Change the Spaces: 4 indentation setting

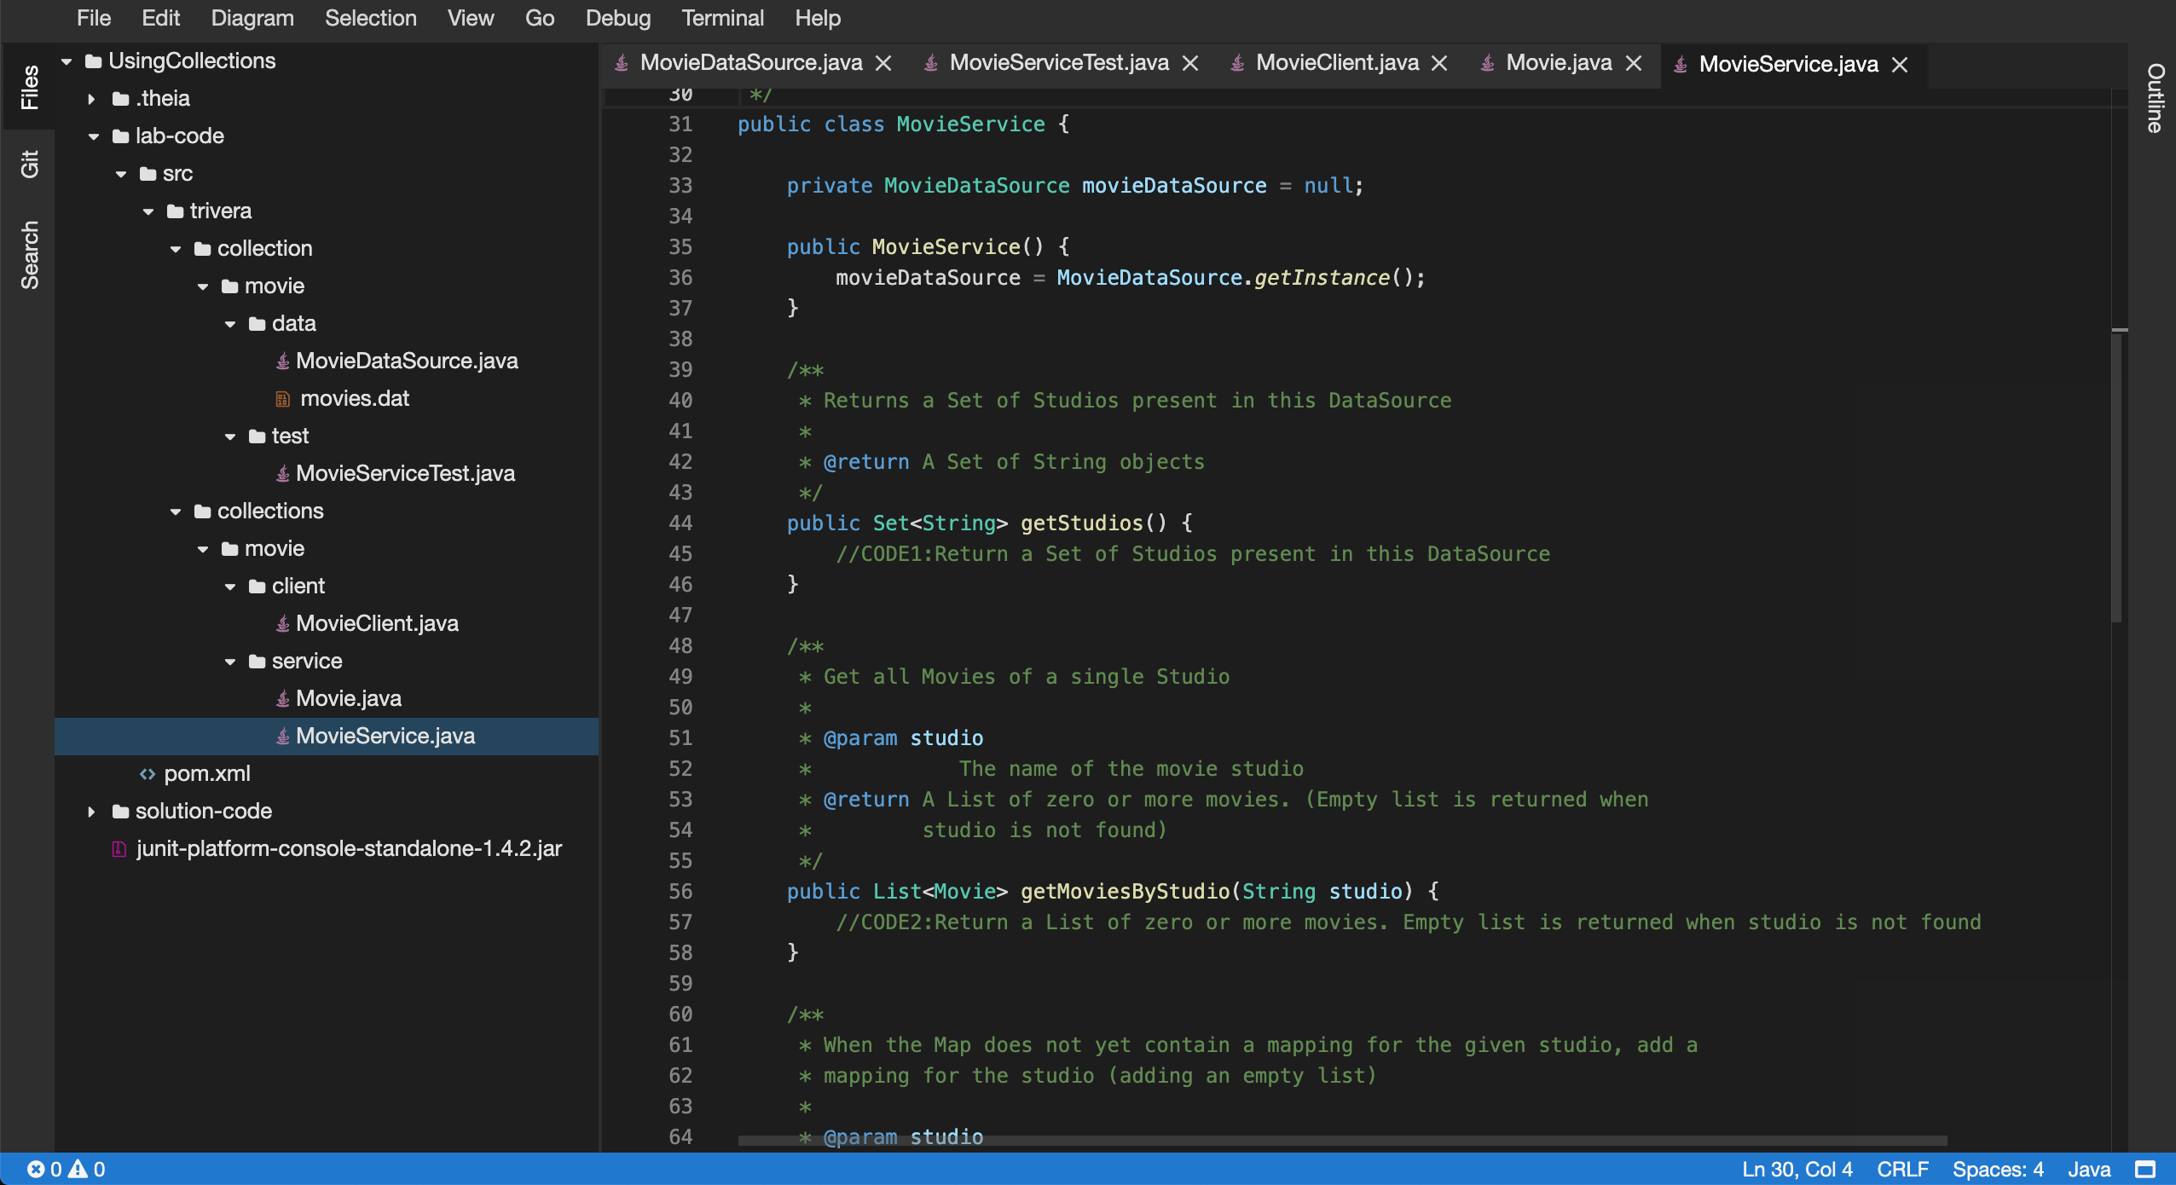coord(1998,1169)
